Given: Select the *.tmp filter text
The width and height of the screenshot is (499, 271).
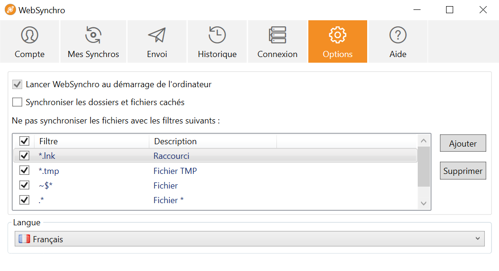Looking at the screenshot, I should point(49,171).
